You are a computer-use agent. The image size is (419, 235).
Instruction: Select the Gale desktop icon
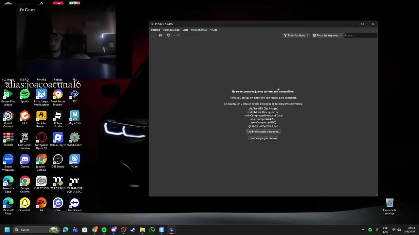pyautogui.click(x=58, y=205)
